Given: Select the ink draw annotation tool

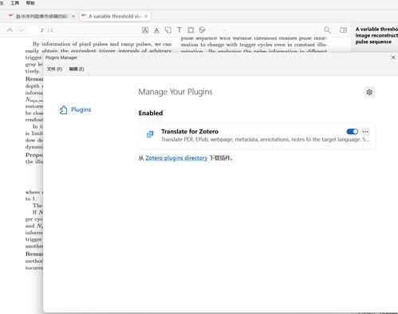Looking at the screenshot, I should (x=202, y=30).
